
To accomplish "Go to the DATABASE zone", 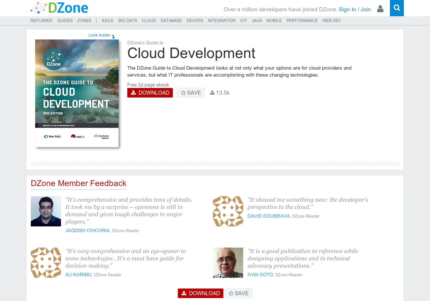I will tap(171, 21).
